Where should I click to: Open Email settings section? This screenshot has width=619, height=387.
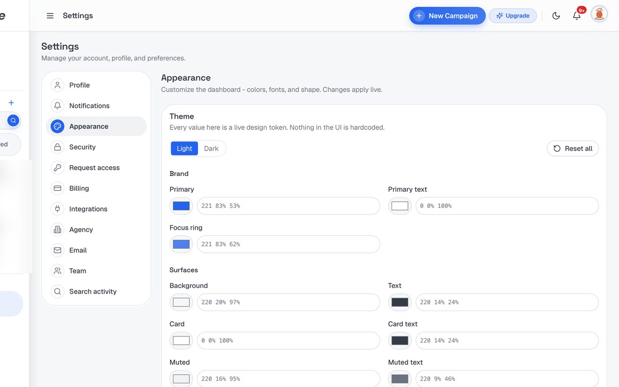point(96,250)
